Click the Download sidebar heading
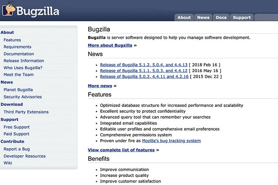Viewport: 278px width, 185px height. [x=12, y=104]
